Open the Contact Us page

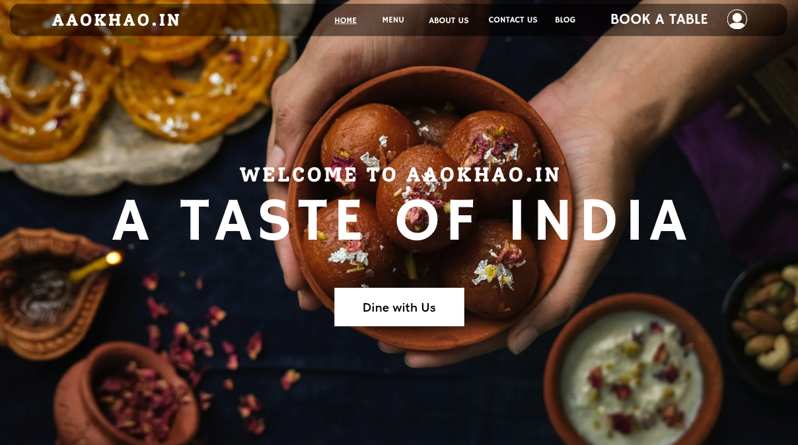click(x=513, y=20)
